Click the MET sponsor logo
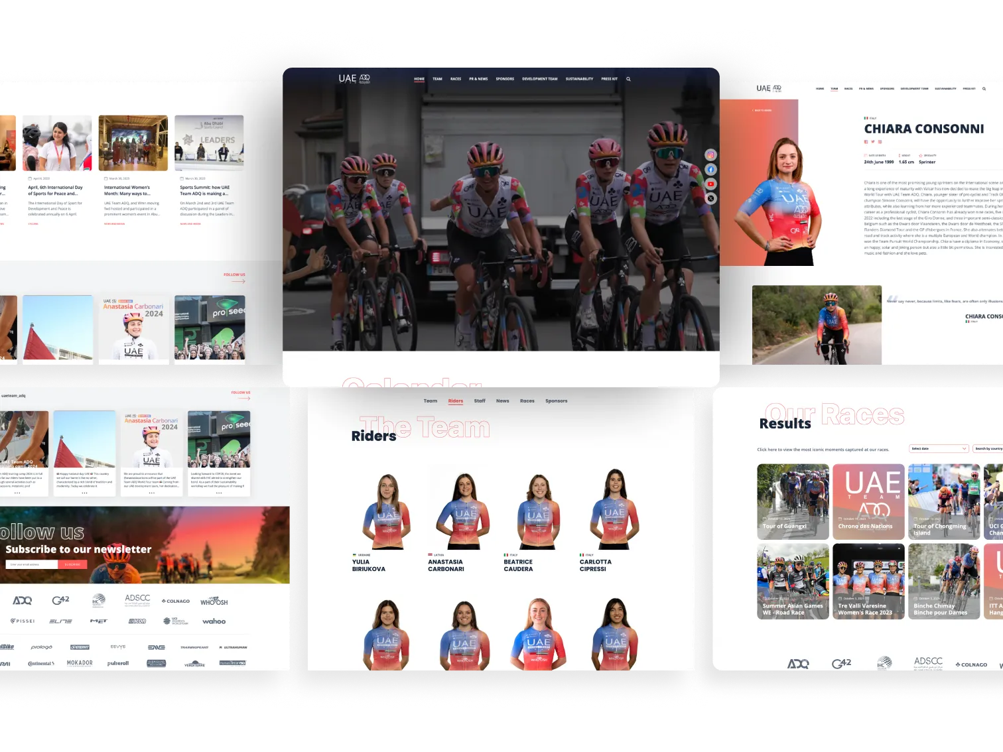 (98, 621)
